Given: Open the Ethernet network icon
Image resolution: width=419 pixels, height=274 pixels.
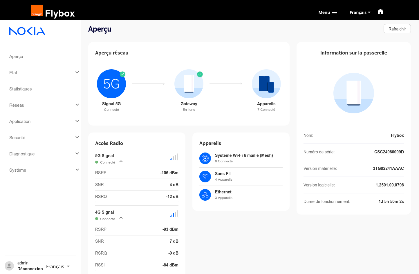Looking at the screenshot, I should tap(205, 195).
